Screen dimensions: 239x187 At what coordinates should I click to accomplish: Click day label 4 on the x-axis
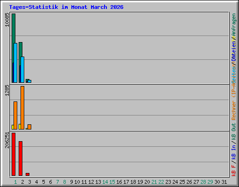[36, 182]
